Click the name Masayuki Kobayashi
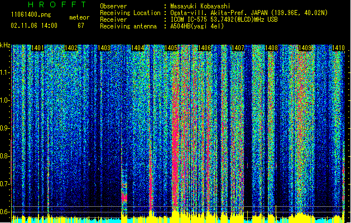 (200, 6)
